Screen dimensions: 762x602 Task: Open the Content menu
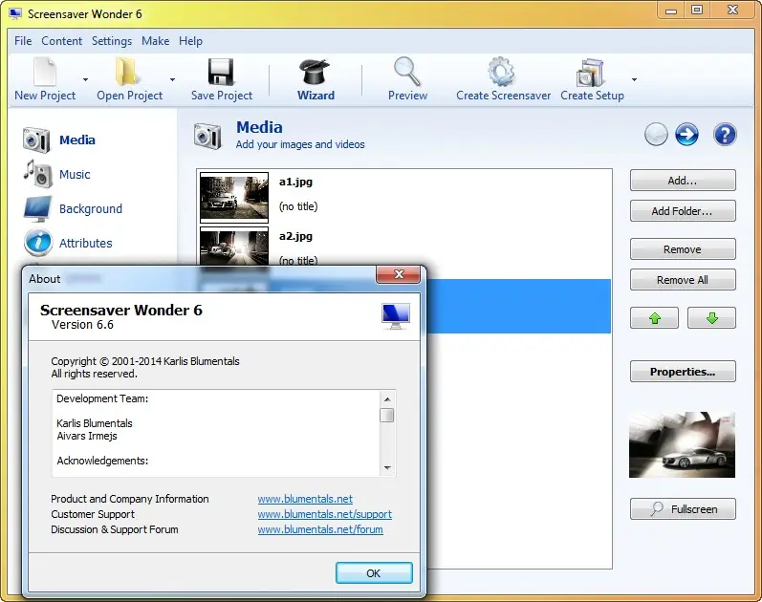62,41
